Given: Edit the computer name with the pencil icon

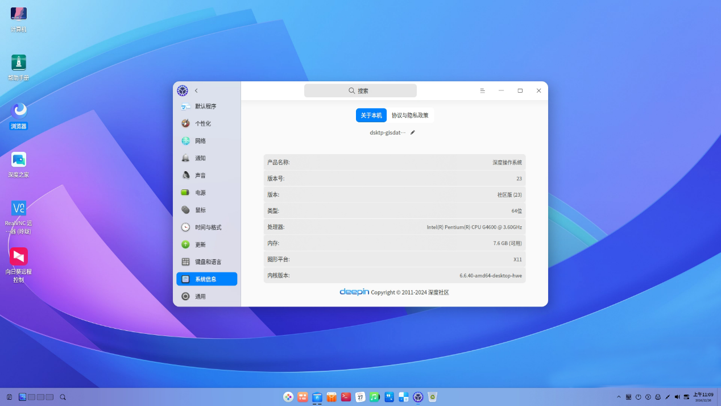Looking at the screenshot, I should click(413, 132).
